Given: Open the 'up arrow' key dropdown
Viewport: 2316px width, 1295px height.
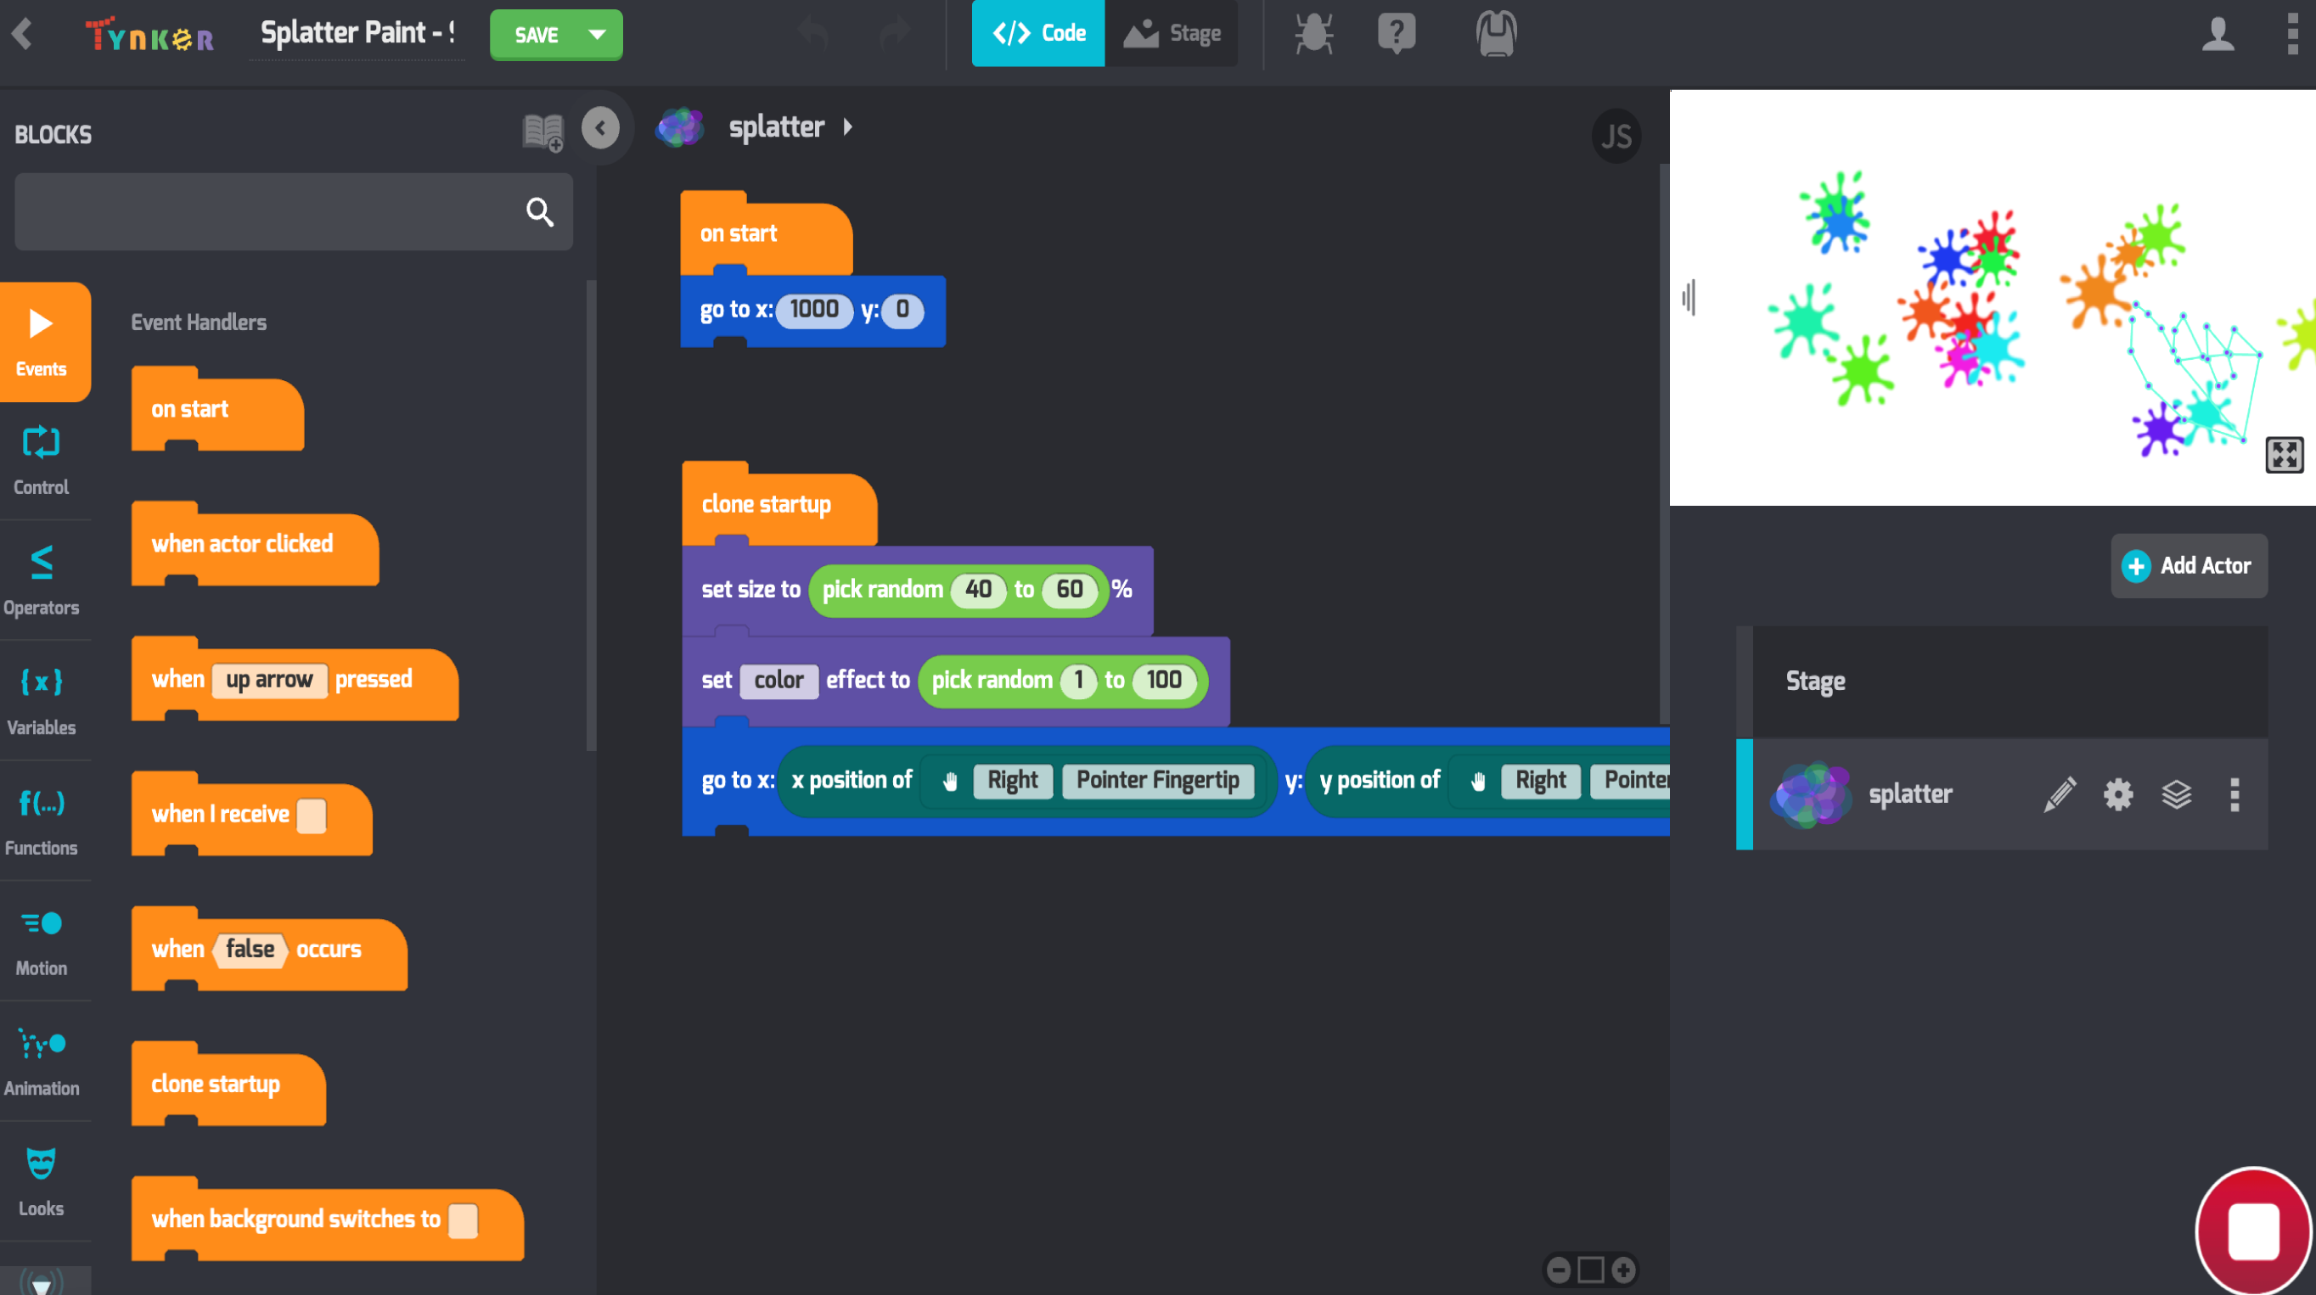Looking at the screenshot, I should tap(269, 681).
